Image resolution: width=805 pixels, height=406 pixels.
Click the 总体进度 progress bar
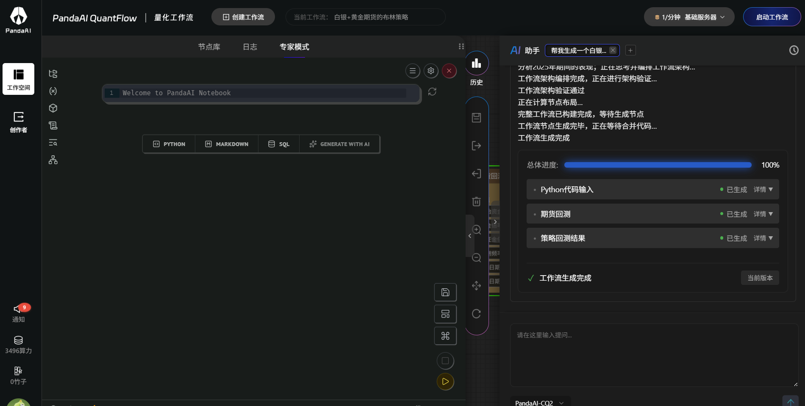[658, 165]
